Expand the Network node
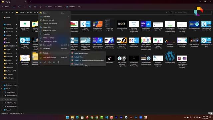Image resolution: width=213 pixels, height=120 pixels. pos(2,110)
